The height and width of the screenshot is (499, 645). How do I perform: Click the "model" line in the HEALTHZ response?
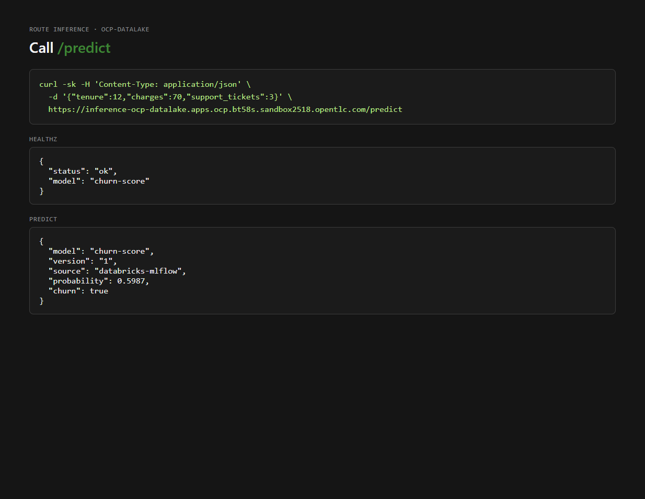pyautogui.click(x=99, y=181)
